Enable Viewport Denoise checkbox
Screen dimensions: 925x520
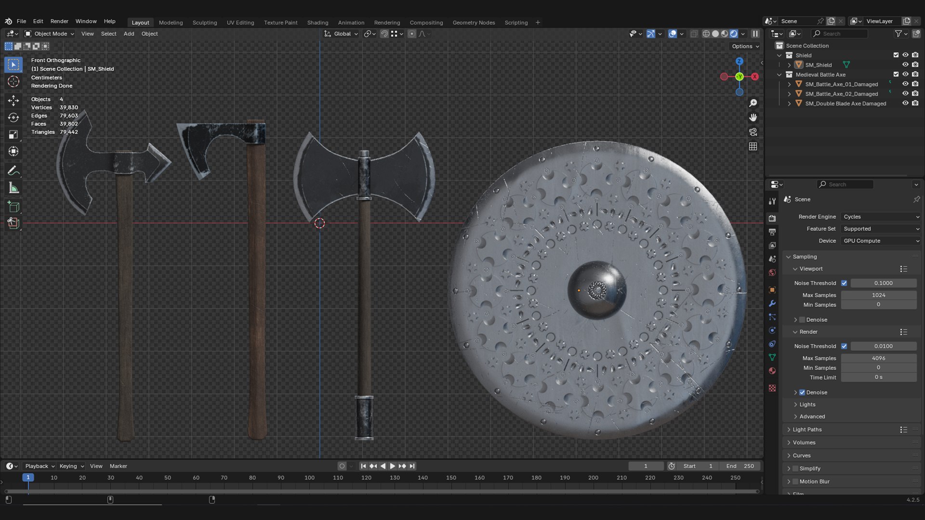pyautogui.click(x=802, y=320)
